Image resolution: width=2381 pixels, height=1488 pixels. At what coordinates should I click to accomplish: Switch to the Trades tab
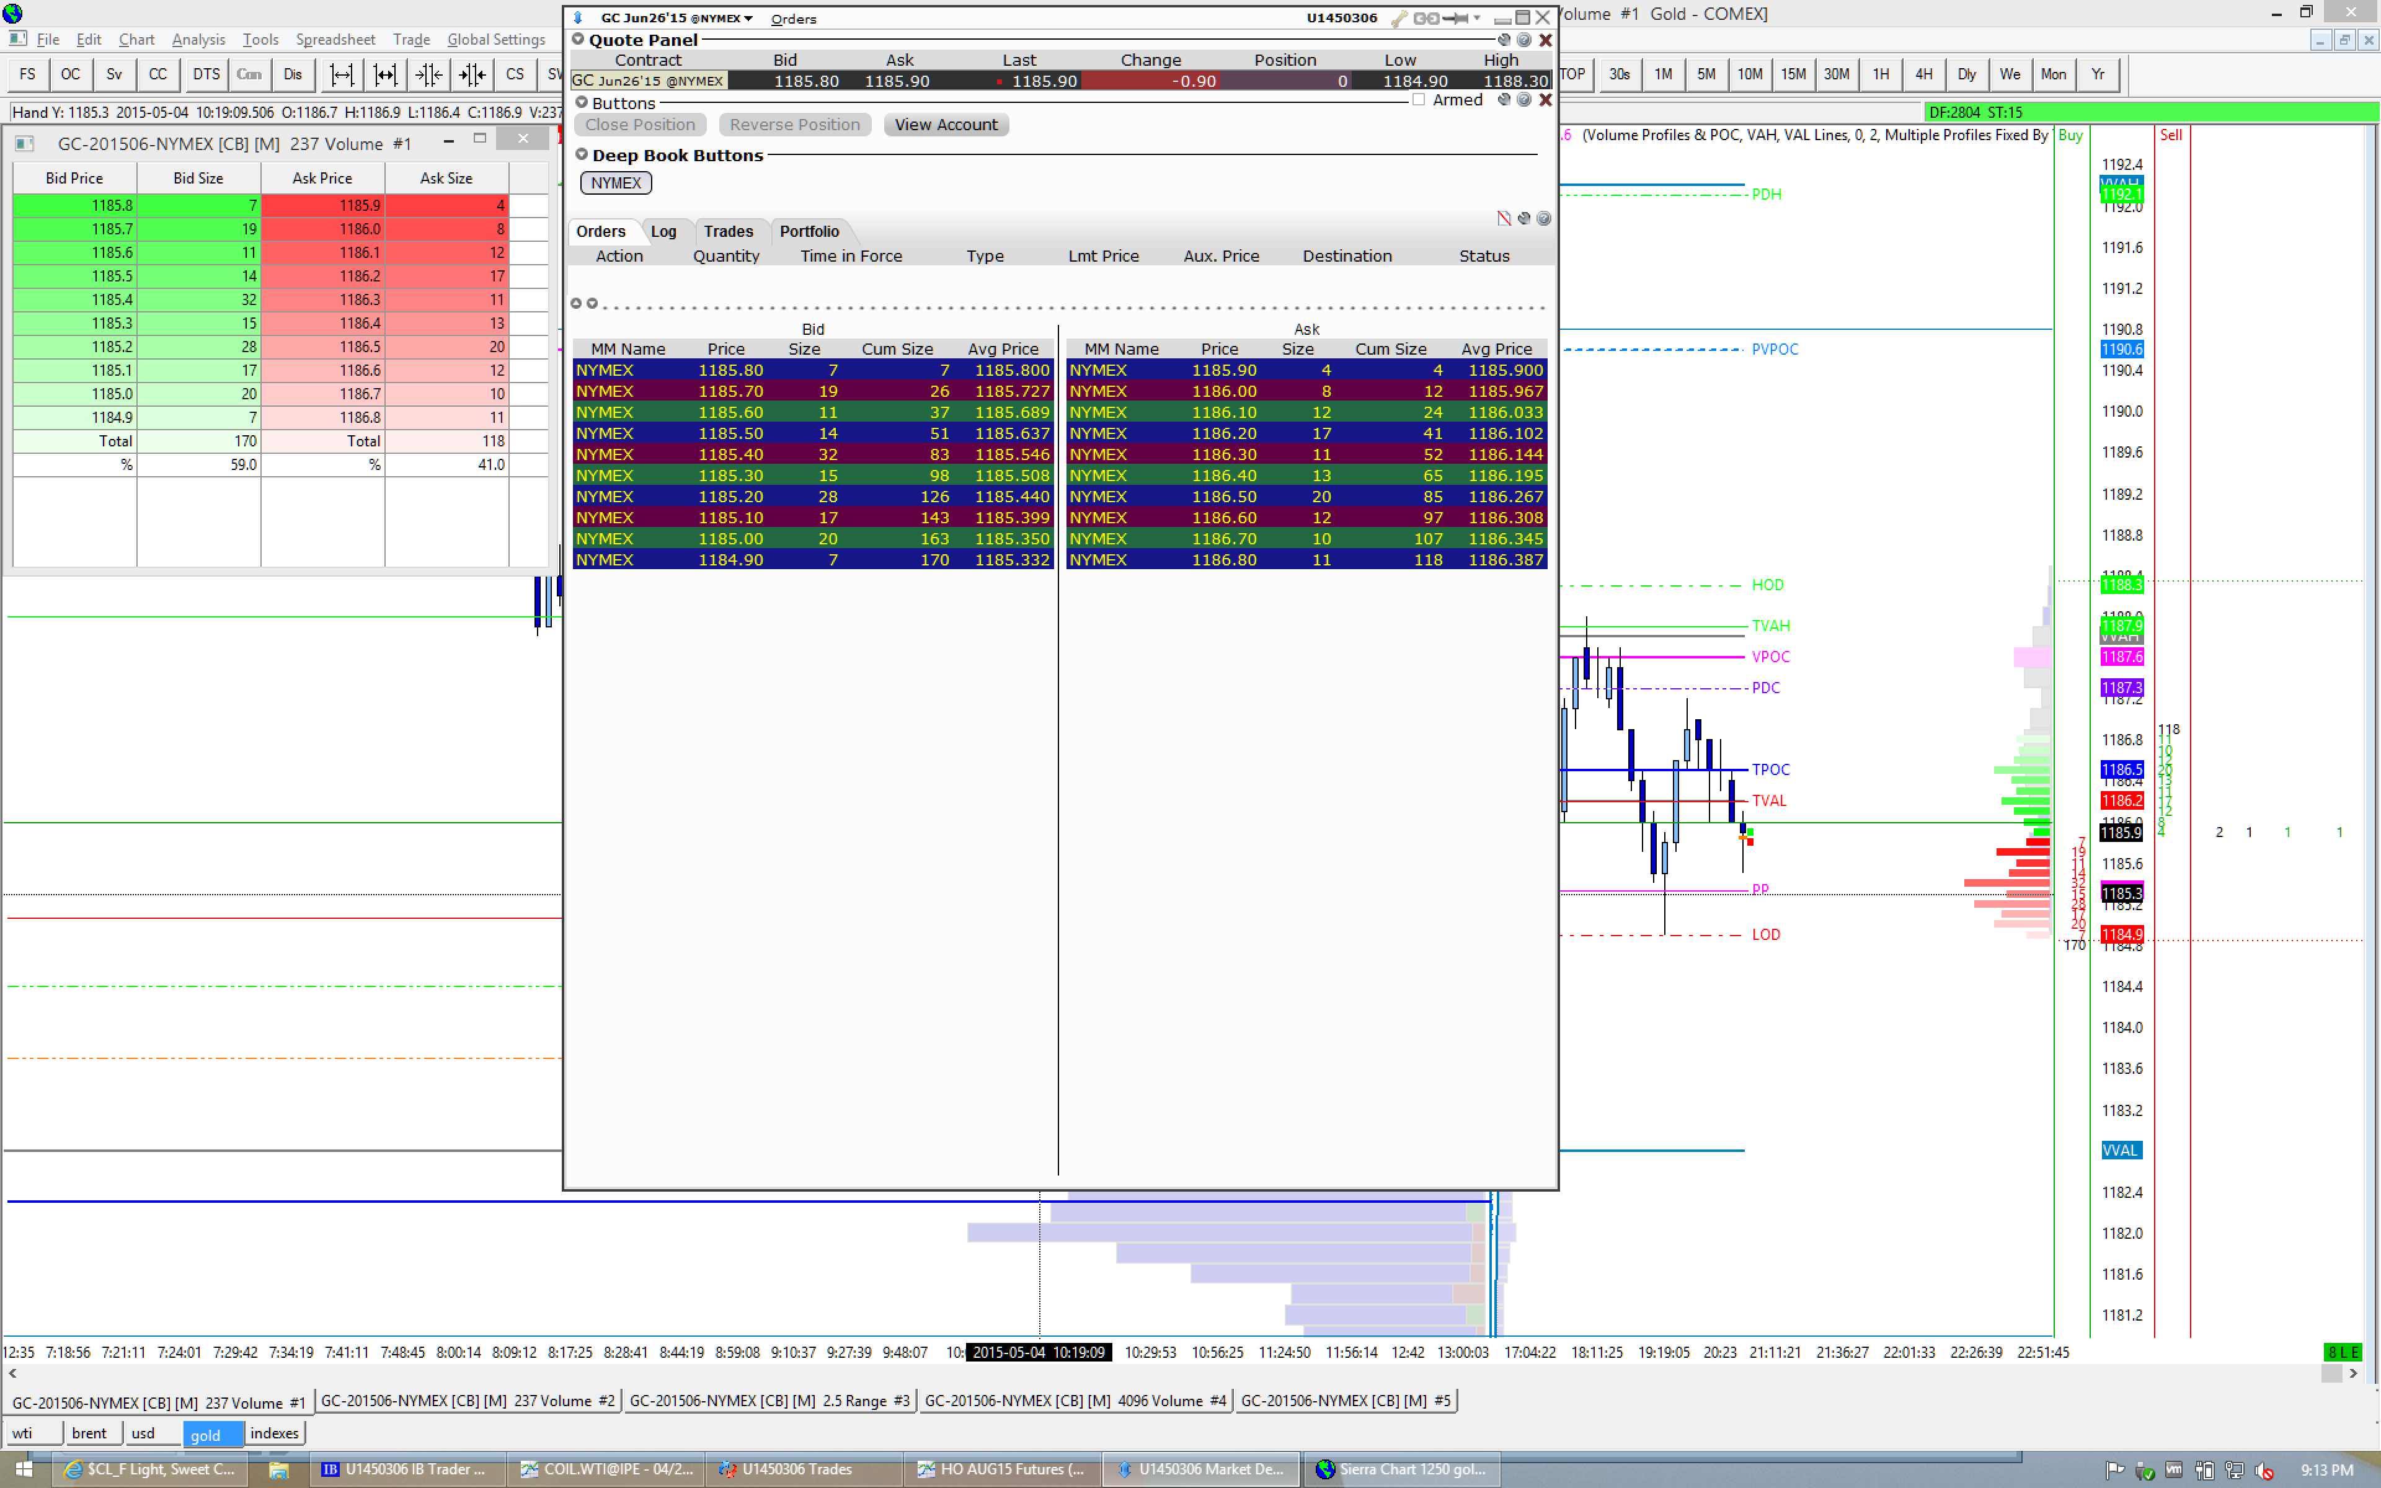[x=728, y=231]
